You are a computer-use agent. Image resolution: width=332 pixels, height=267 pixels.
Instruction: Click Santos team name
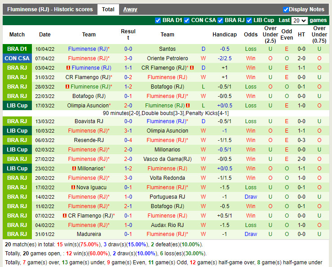tap(167, 49)
